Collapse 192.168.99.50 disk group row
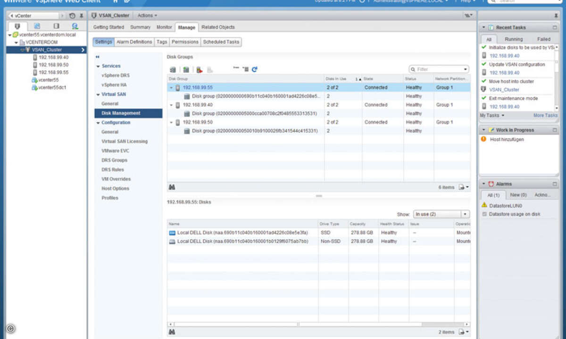This screenshot has width=566, height=339. point(171,122)
